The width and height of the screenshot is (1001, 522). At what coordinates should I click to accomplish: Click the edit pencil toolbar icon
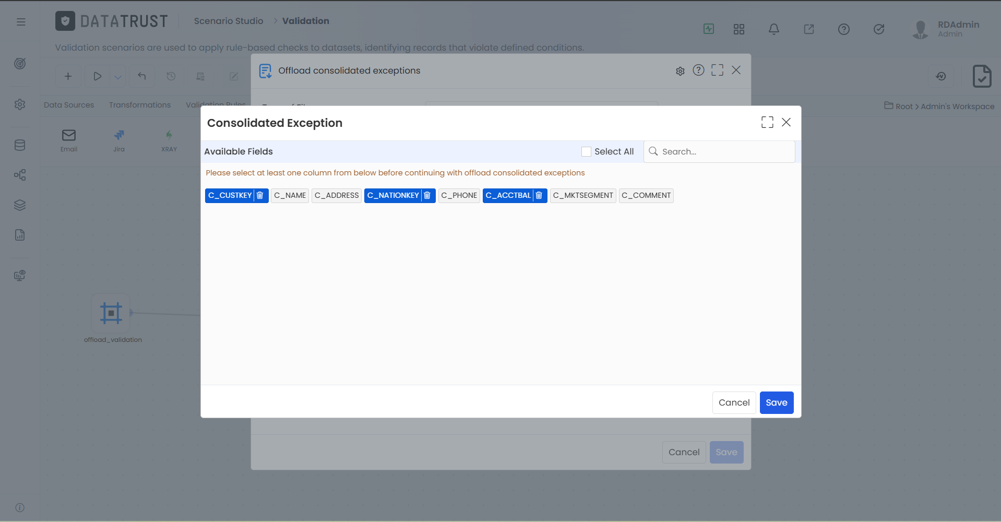point(234,76)
